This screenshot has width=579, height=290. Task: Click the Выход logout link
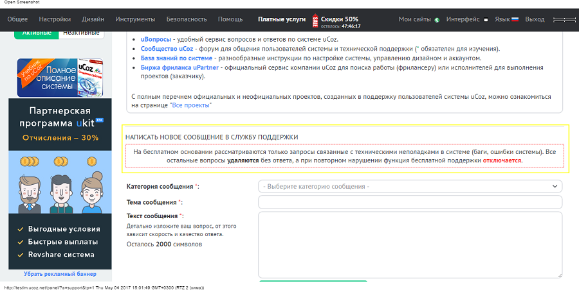[x=535, y=19]
